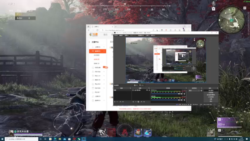Close the 主播中心 browser tab
Image resolution: width=250 pixels, height=141 pixels.
click(112, 27)
